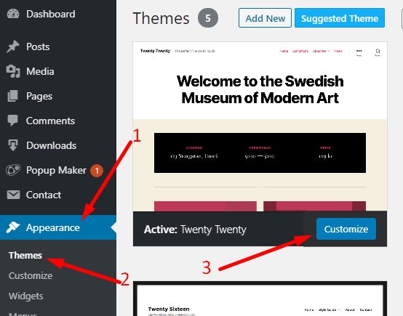Click the Appearance paintbrush icon
Screen dimensions: 403x316
click(x=13, y=227)
